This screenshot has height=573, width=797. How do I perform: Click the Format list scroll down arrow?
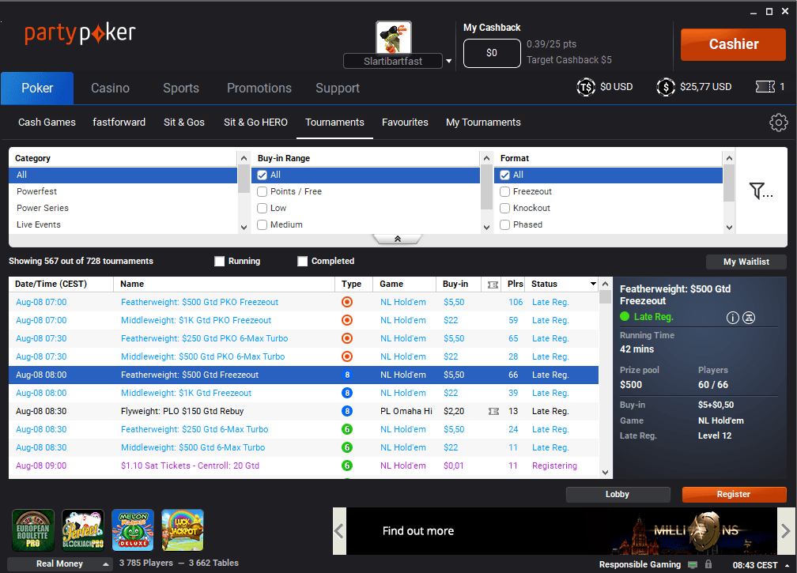pyautogui.click(x=729, y=228)
